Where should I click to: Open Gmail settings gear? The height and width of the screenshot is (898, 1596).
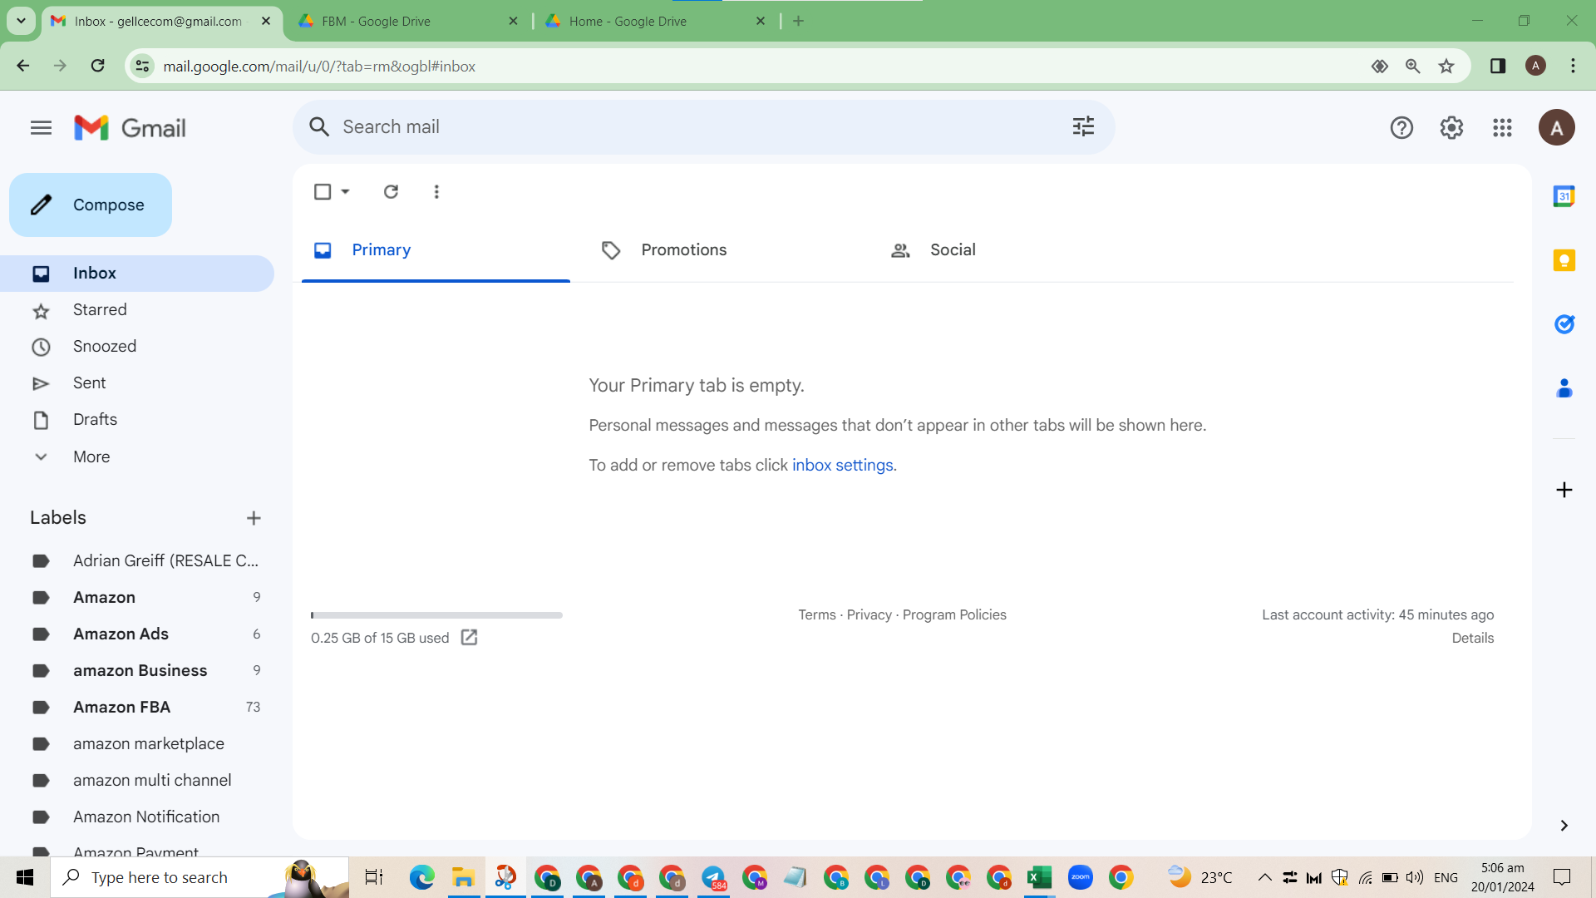tap(1451, 127)
